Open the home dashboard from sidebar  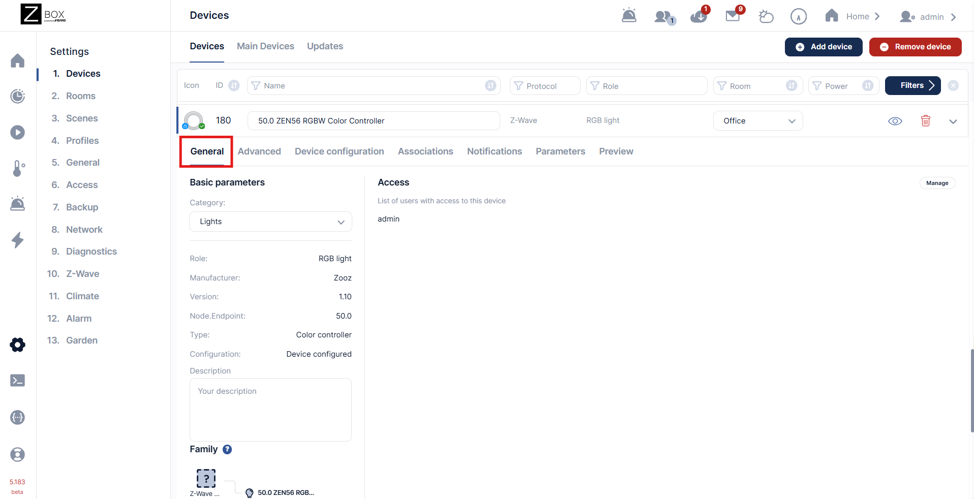(18, 60)
